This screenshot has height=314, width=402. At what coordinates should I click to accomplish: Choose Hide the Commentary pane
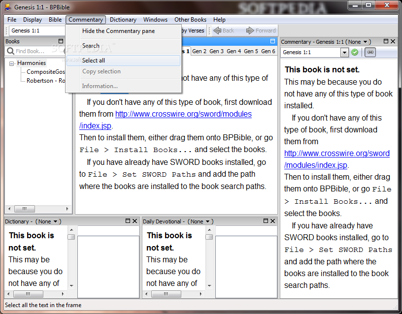pyautogui.click(x=123, y=31)
